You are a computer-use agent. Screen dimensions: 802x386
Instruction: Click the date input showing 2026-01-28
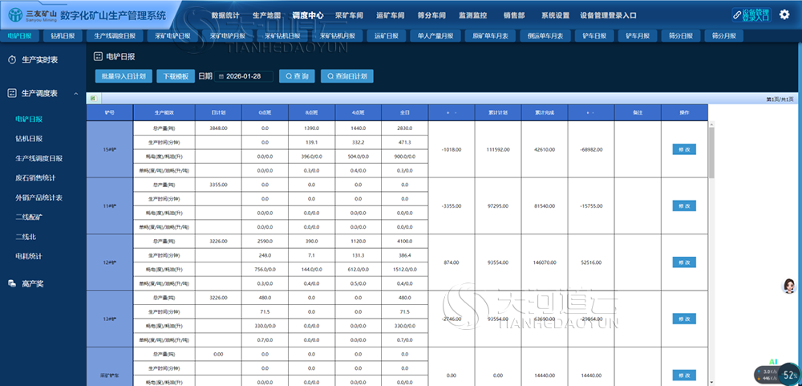[x=244, y=76]
